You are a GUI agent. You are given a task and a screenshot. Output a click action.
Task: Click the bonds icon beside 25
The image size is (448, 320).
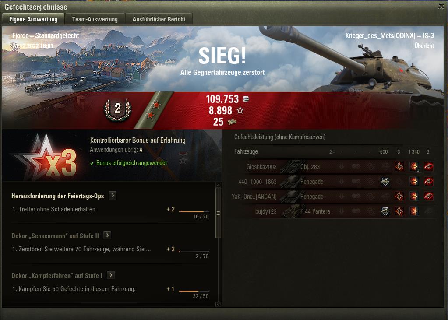[x=232, y=122]
